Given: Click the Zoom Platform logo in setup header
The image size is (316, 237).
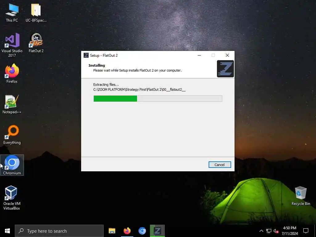Looking at the screenshot, I should pos(225,69).
